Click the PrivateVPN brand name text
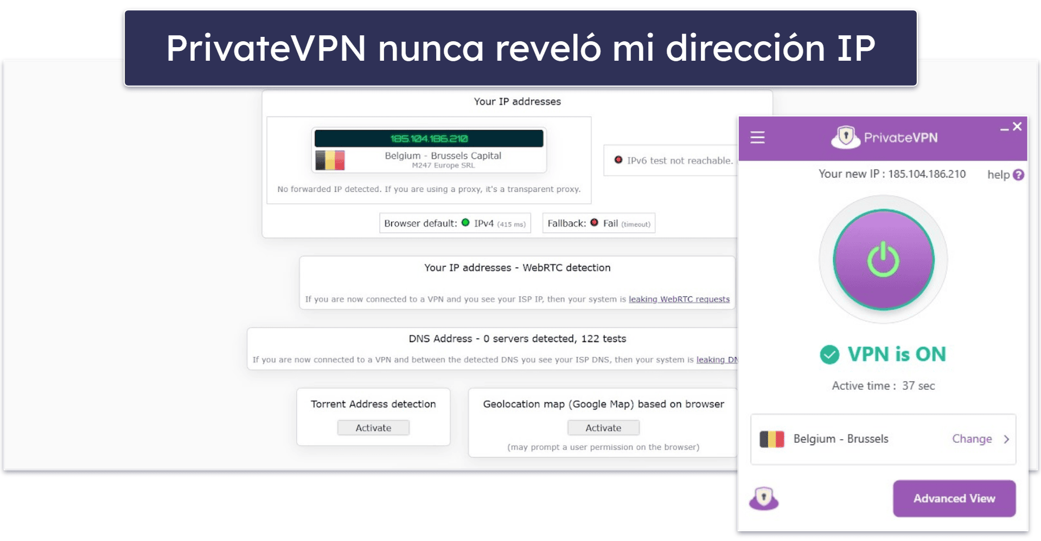 (901, 138)
